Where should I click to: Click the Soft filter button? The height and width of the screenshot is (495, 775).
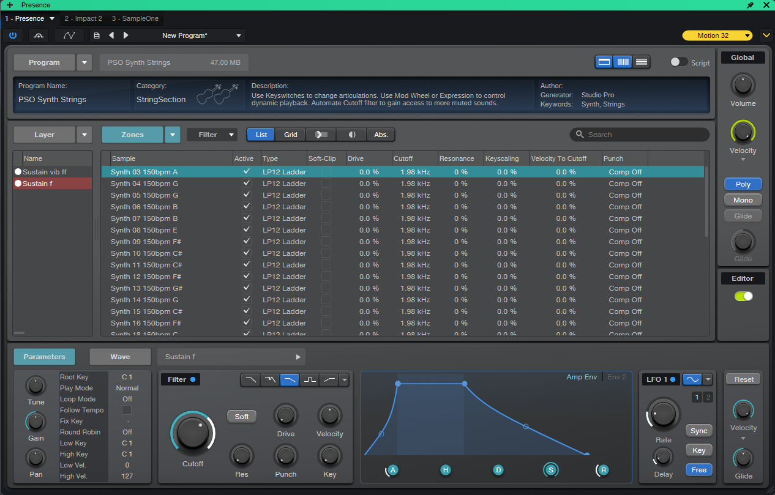click(242, 417)
